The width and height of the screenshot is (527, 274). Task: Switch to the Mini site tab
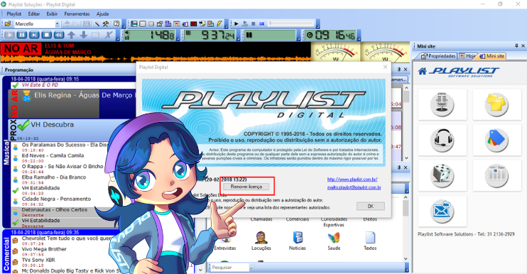(492, 56)
